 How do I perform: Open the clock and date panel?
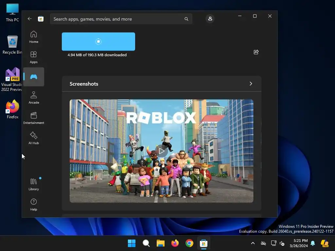pos(299,243)
